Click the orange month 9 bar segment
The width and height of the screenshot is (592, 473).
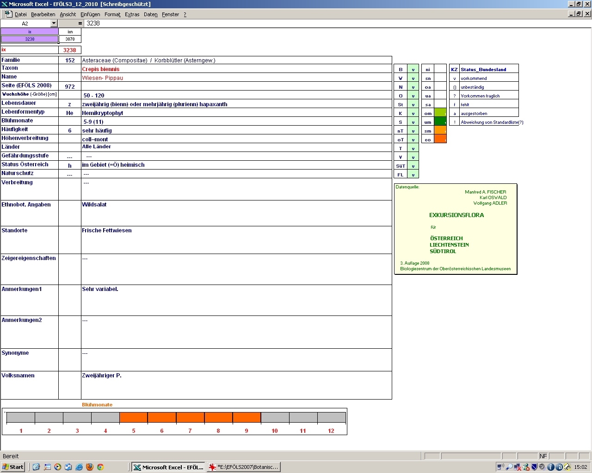pos(247,417)
